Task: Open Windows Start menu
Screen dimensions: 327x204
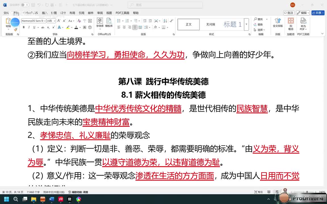Action: click(7, 199)
